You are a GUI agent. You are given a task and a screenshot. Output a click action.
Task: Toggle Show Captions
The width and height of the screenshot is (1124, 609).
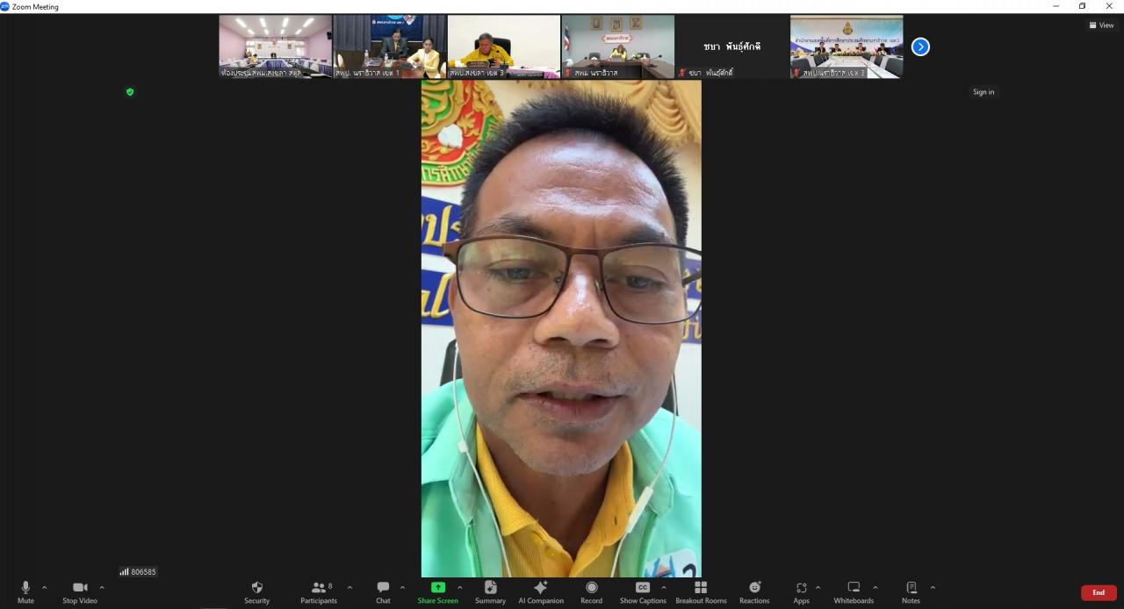point(643,592)
